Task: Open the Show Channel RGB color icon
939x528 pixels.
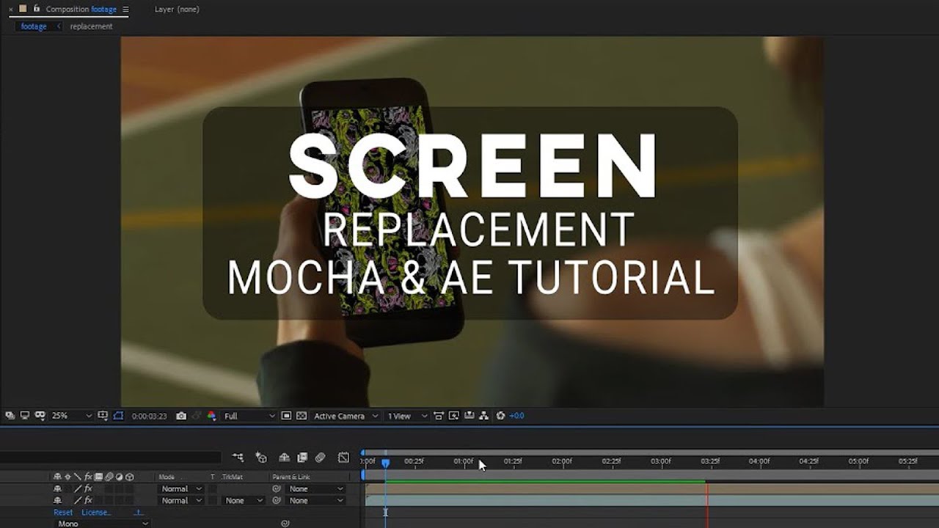Action: tap(211, 416)
